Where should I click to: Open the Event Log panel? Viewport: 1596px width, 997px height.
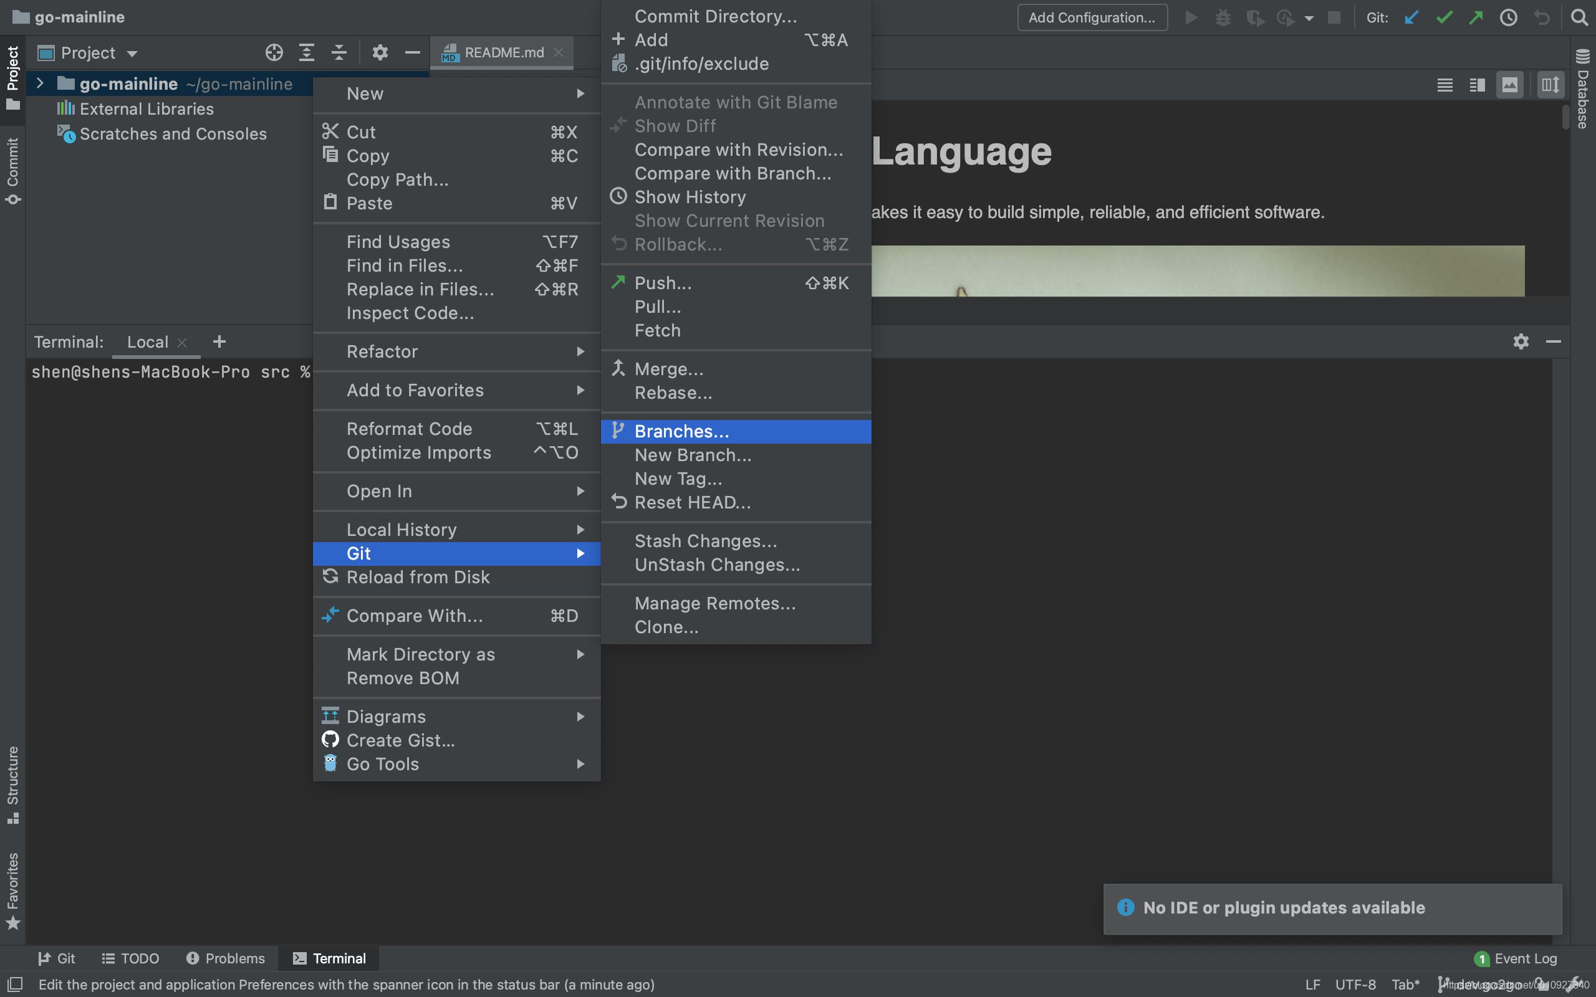click(1524, 958)
